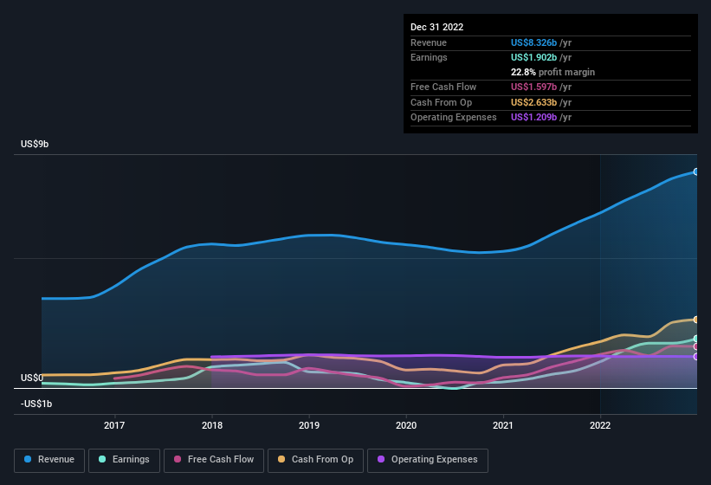This screenshot has height=485, width=711.
Task: Click the -US$1b y-axis label
Action: pos(36,404)
